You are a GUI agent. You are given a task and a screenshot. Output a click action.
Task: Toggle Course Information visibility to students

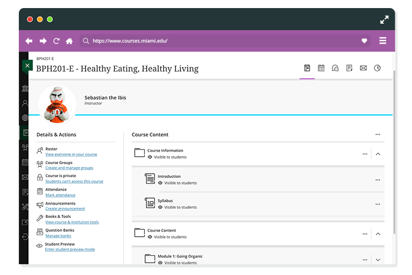click(167, 157)
